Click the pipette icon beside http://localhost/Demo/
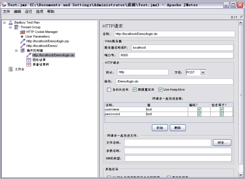 click(23, 46)
